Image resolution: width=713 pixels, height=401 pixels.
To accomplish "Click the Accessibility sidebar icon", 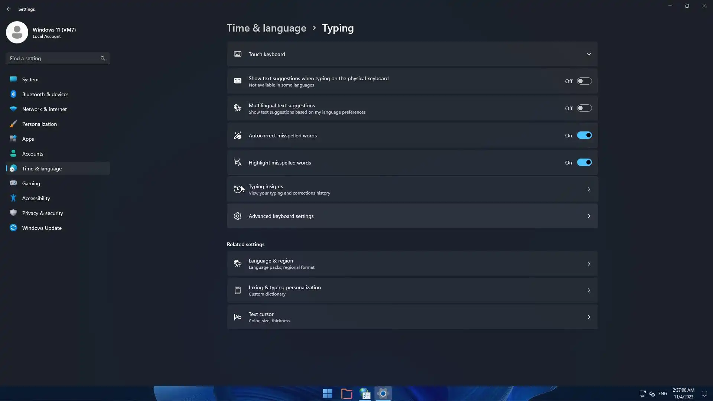I will coord(13,198).
